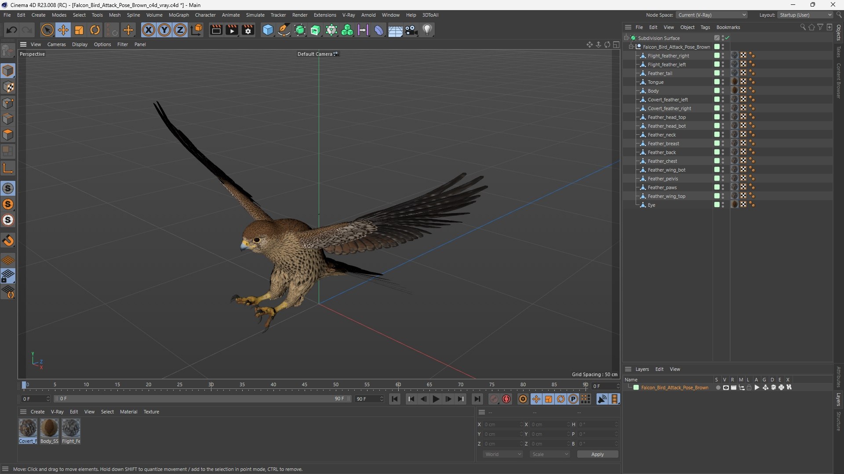Open Simulate menu
This screenshot has width=844, height=474.
[x=255, y=15]
